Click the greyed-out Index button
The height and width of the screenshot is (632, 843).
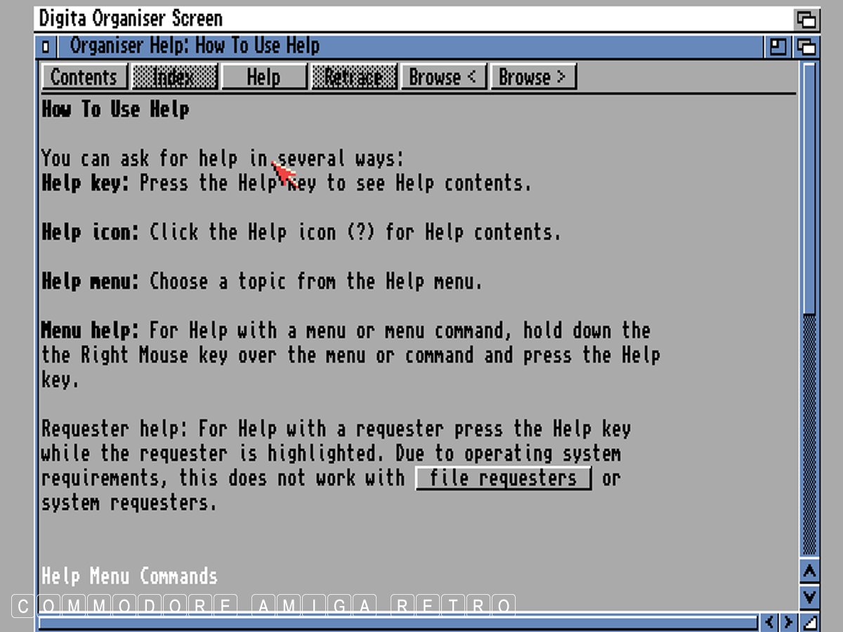click(174, 77)
